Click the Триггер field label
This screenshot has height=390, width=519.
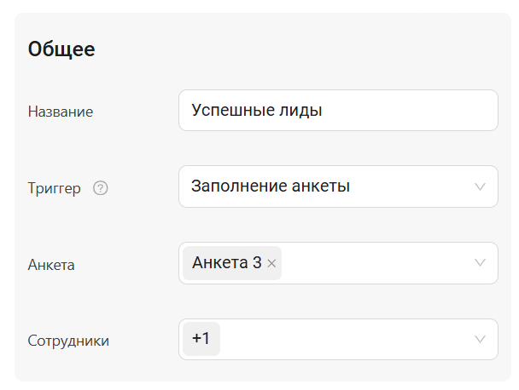[x=55, y=188]
